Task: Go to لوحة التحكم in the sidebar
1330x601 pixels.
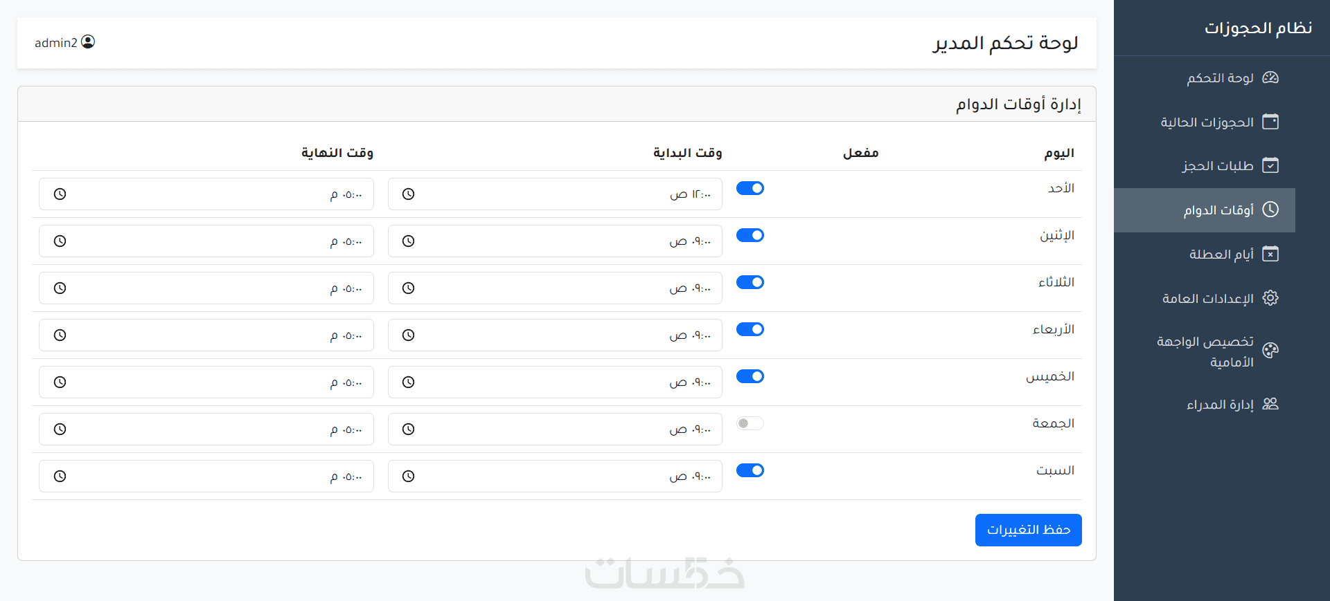Action: (1220, 77)
